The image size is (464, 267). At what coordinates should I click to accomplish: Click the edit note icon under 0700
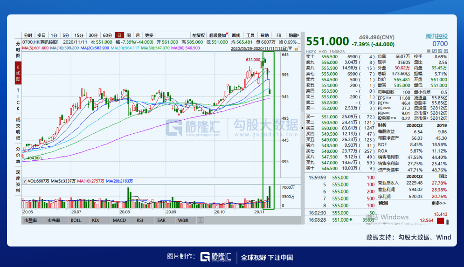(x=435, y=51)
